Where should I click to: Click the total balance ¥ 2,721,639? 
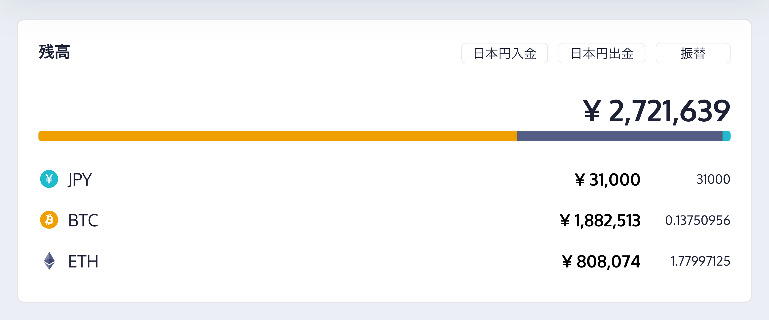pos(656,111)
